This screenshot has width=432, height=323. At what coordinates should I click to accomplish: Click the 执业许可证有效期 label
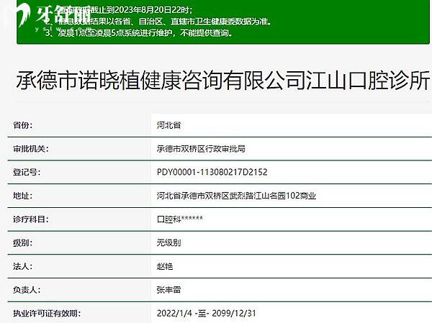tap(47, 314)
